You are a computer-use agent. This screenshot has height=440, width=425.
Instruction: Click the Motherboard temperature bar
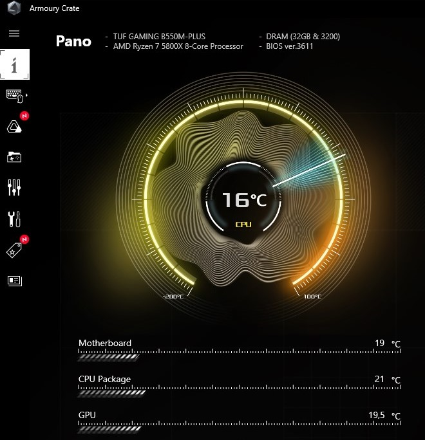point(240,354)
